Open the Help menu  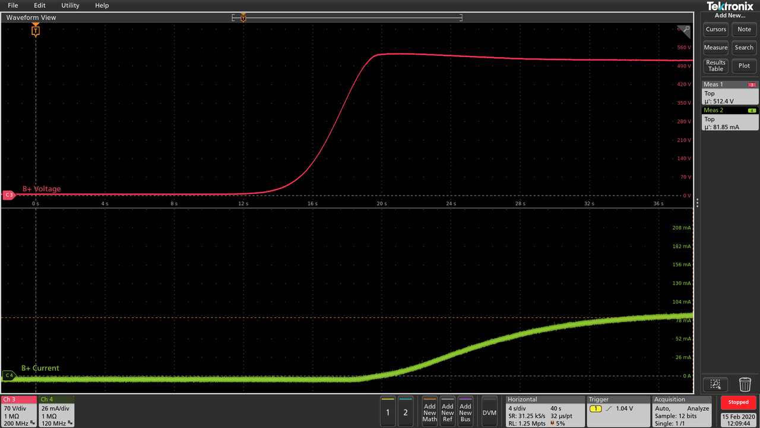pos(102,5)
